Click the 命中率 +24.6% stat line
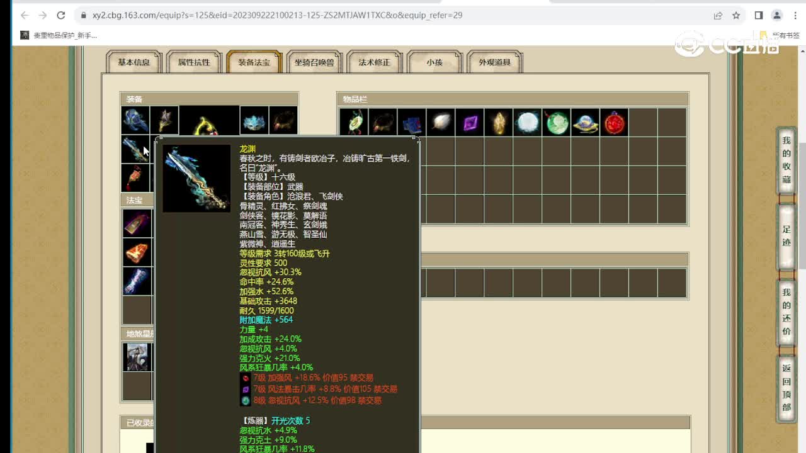 coord(266,282)
